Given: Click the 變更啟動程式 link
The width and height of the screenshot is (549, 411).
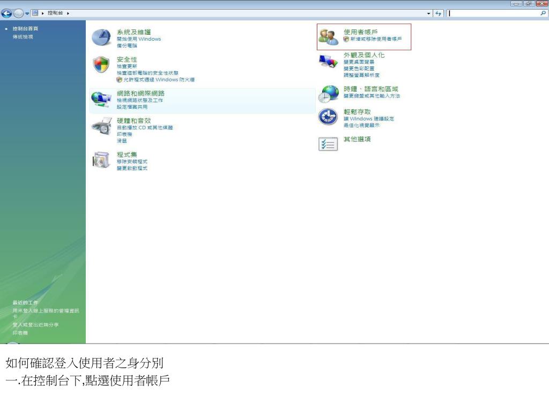Looking at the screenshot, I should pos(132,168).
